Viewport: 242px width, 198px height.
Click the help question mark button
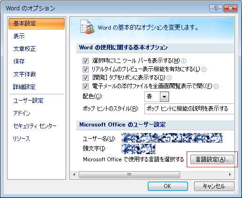(216, 8)
